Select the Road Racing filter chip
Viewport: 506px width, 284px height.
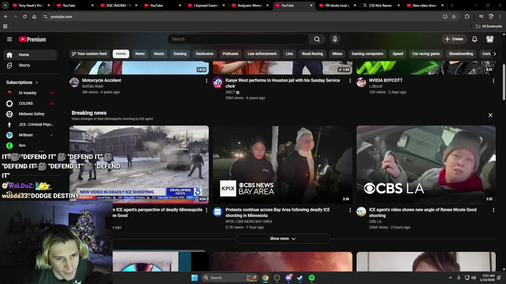point(312,54)
